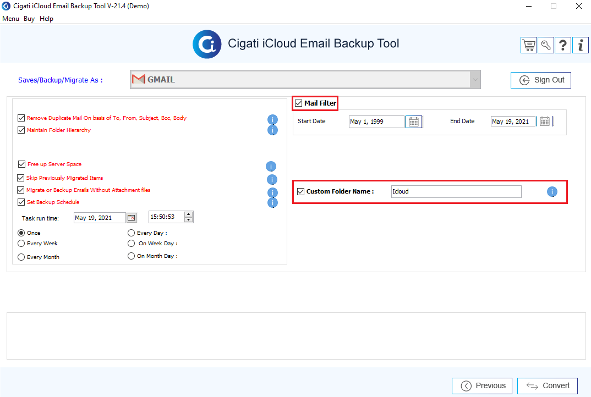Show info for Migrate Without Attachment files
Image resolution: width=591 pixels, height=397 pixels.
tap(272, 192)
